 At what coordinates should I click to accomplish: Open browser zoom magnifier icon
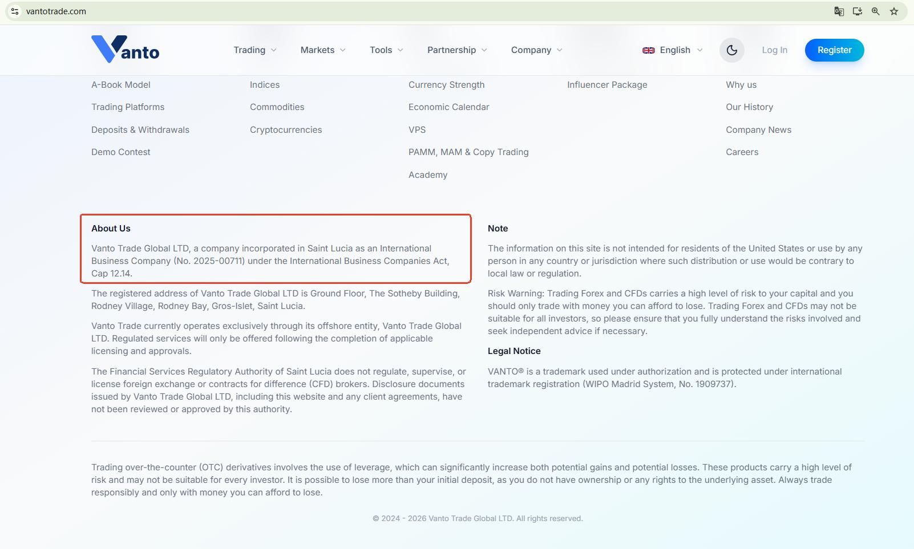[876, 11]
